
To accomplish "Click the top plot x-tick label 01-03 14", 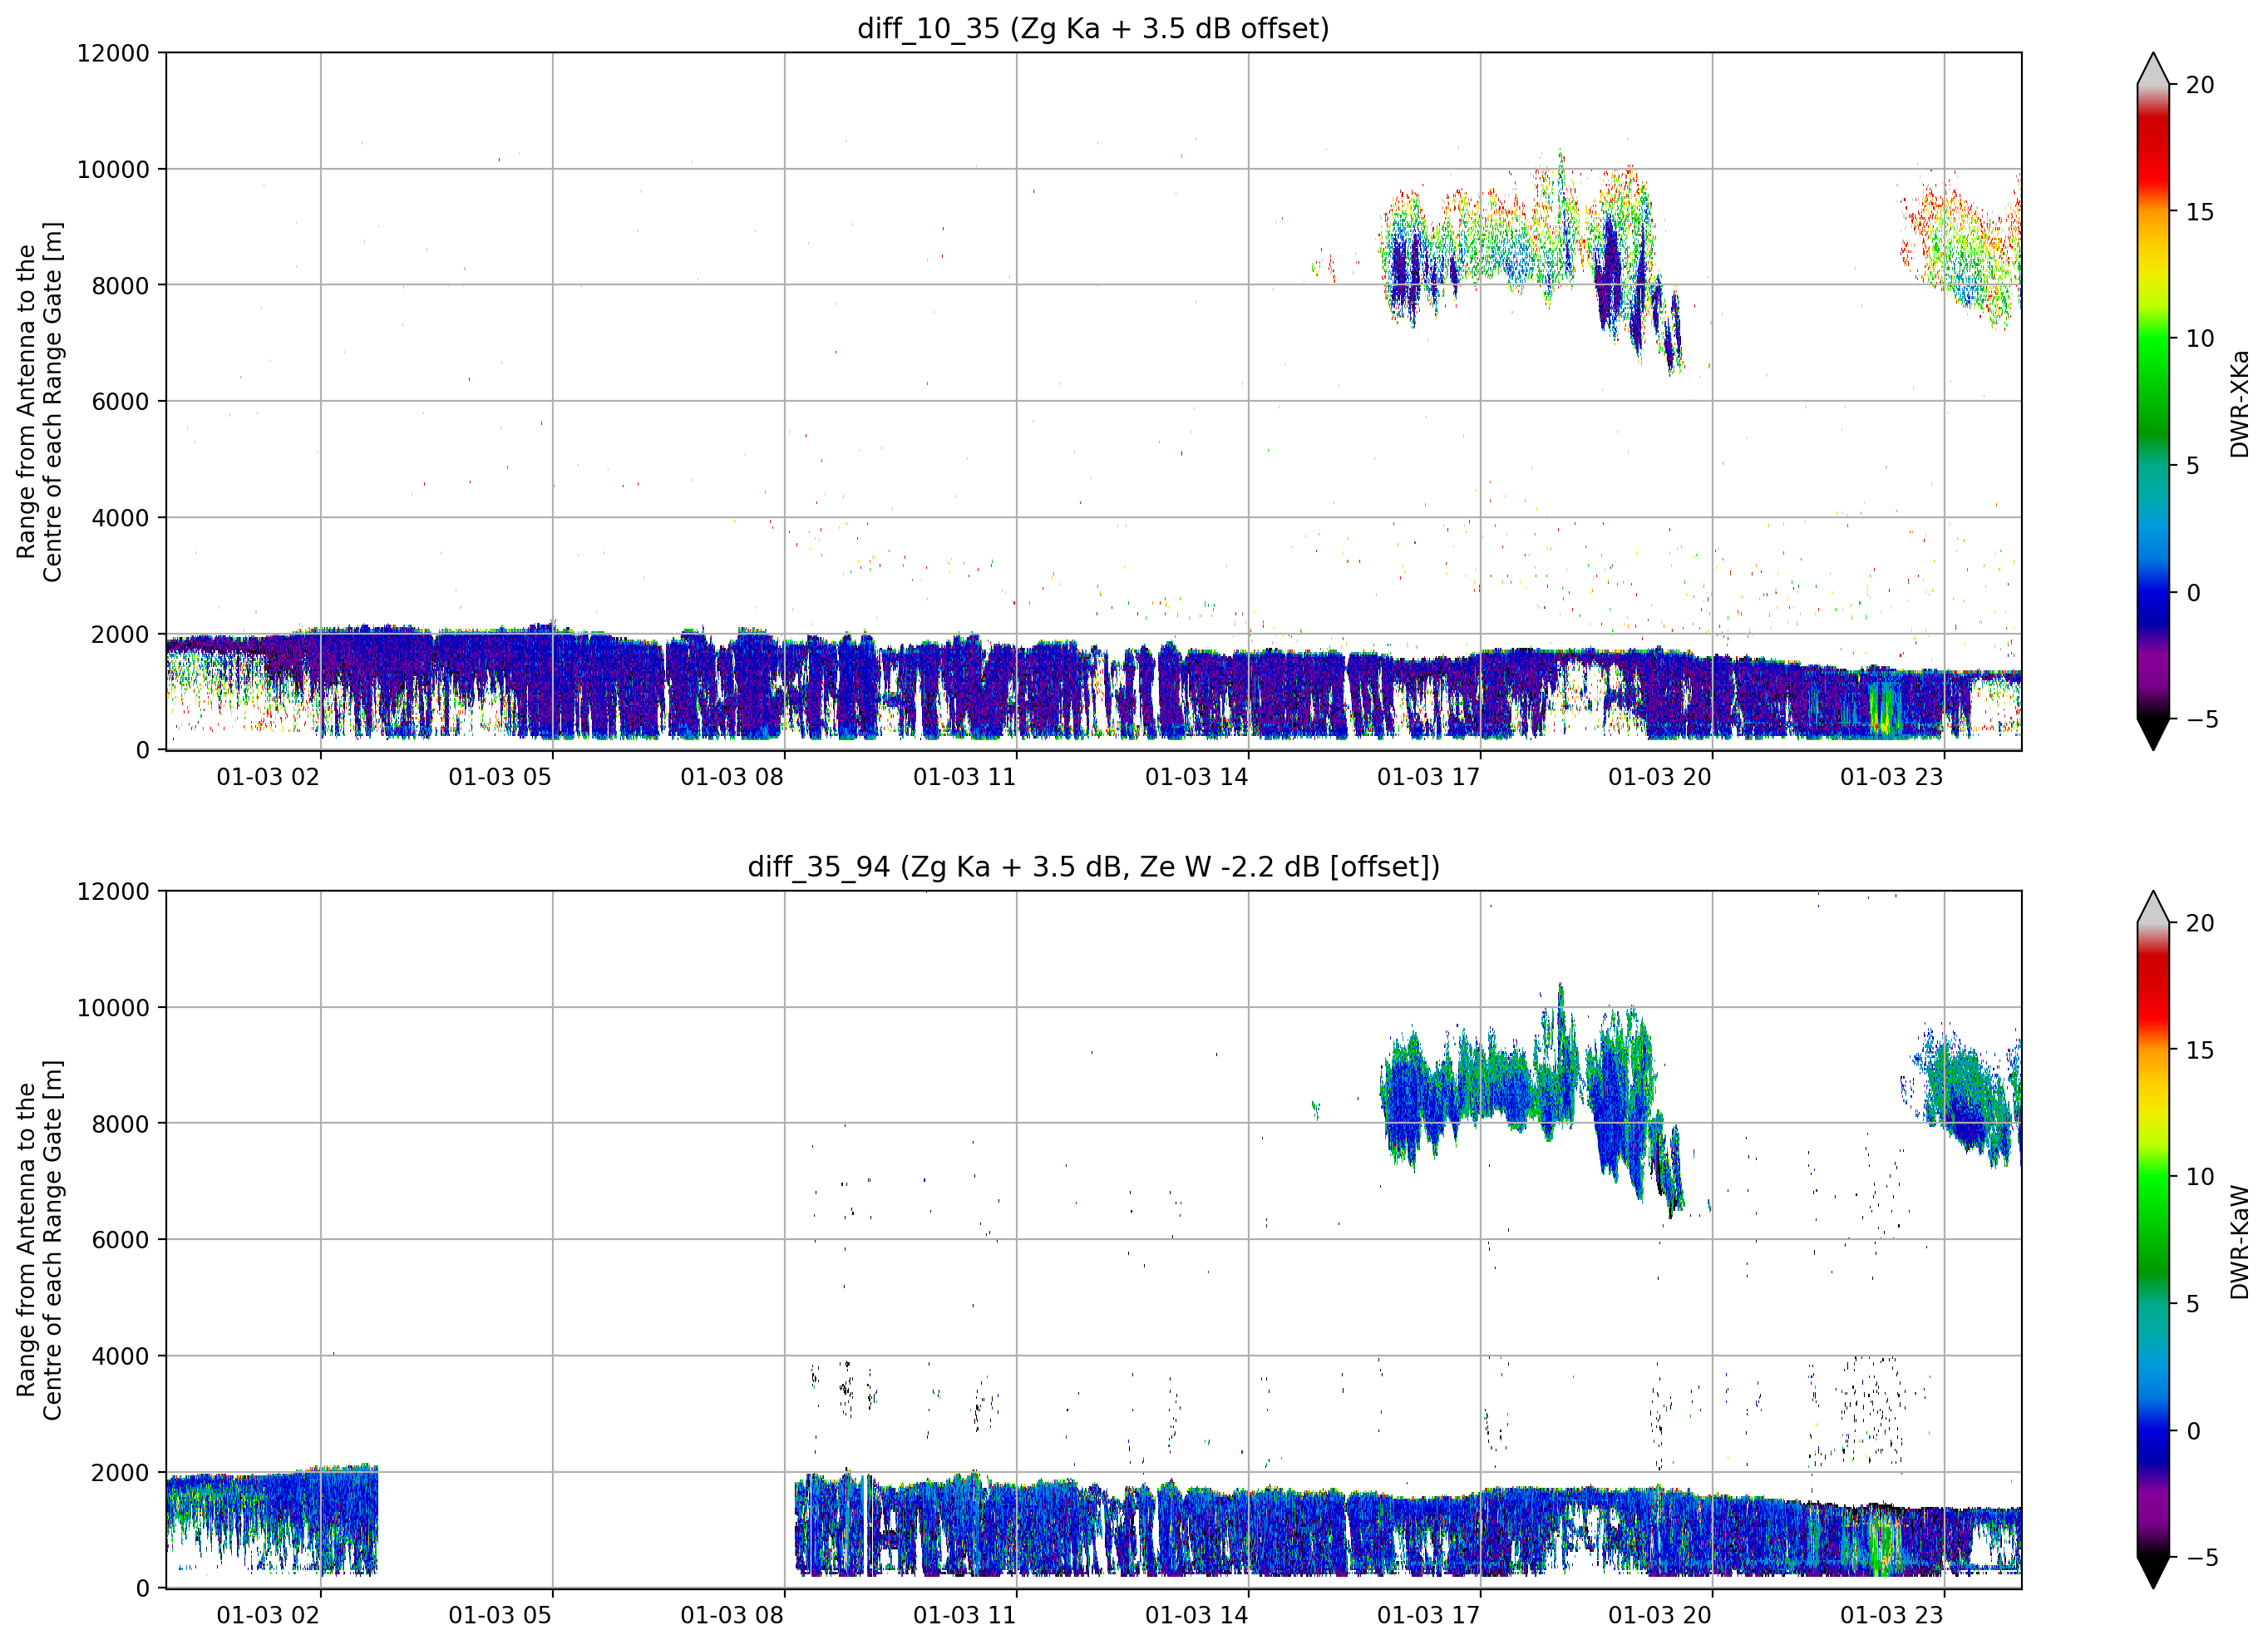I will pos(1196,778).
